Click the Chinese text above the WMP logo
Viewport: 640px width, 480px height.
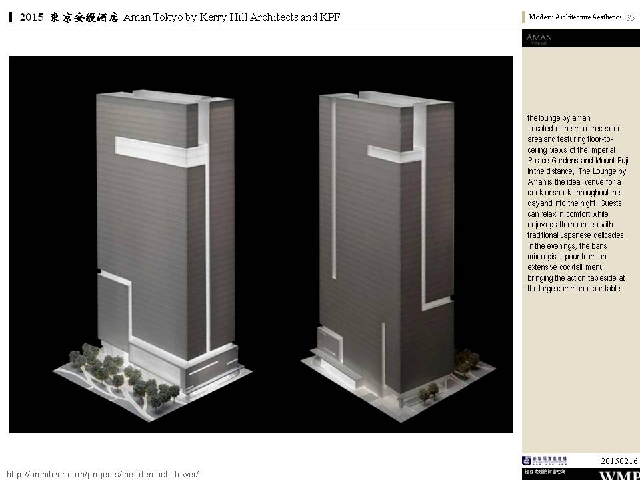pos(545,472)
